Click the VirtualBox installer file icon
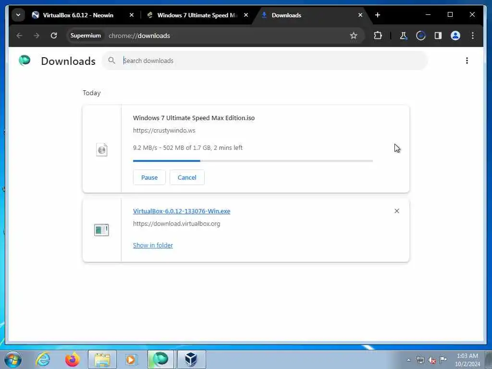Viewport: 492px width, 369px height. click(101, 230)
